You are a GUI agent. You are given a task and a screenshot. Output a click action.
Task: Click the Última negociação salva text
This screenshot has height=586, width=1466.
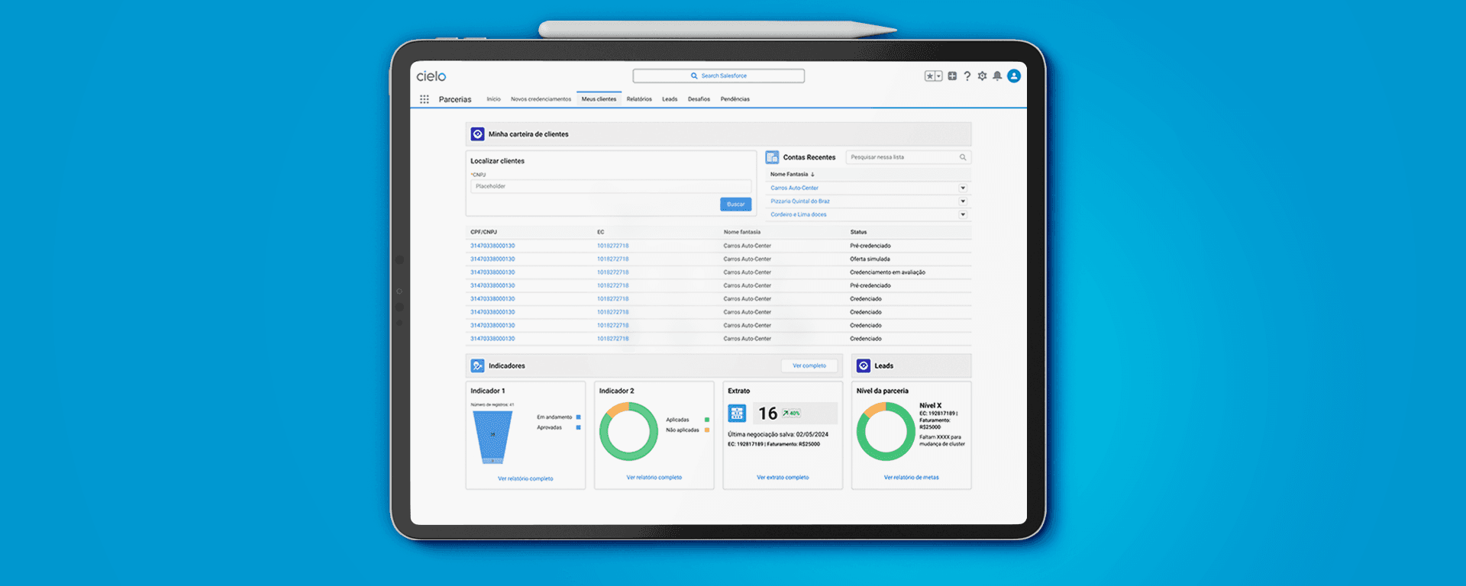point(778,435)
